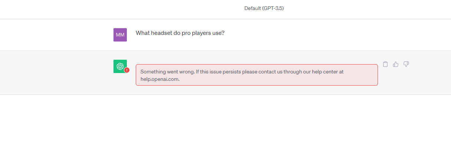Viewport: 451px width, 165px height.
Task: Click the red exclamation error badge
Action: [x=127, y=70]
